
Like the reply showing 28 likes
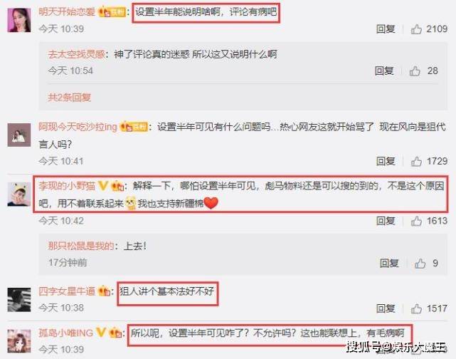tap(415, 71)
